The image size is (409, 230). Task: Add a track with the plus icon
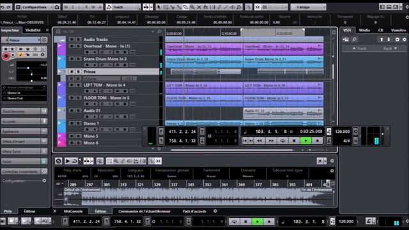(153, 31)
